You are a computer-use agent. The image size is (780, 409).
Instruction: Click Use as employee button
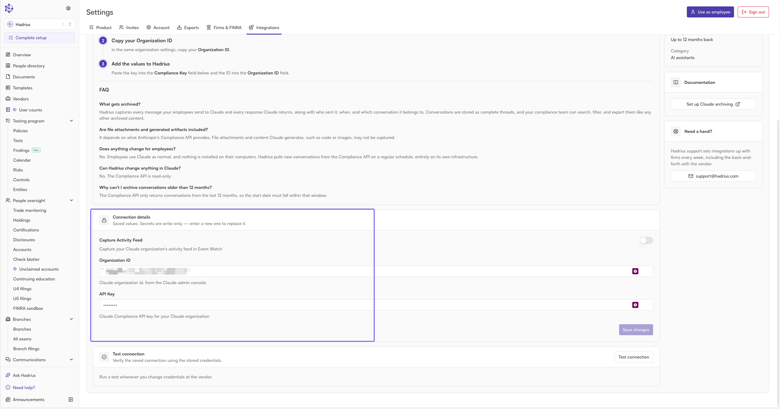click(x=710, y=12)
